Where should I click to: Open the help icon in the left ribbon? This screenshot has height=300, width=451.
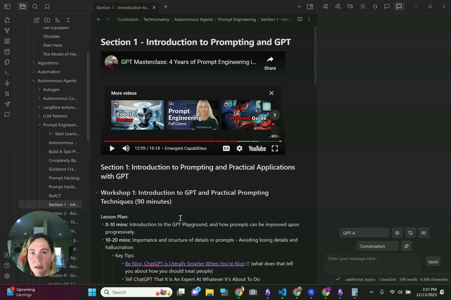[x=7, y=266]
